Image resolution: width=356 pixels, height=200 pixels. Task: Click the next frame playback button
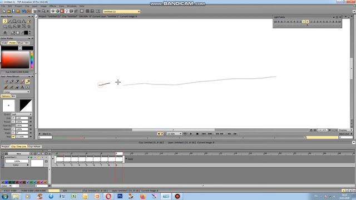[222, 134]
